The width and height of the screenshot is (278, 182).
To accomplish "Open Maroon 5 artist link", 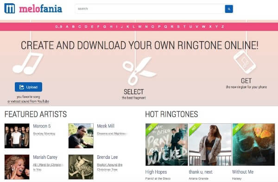I will [42, 126].
